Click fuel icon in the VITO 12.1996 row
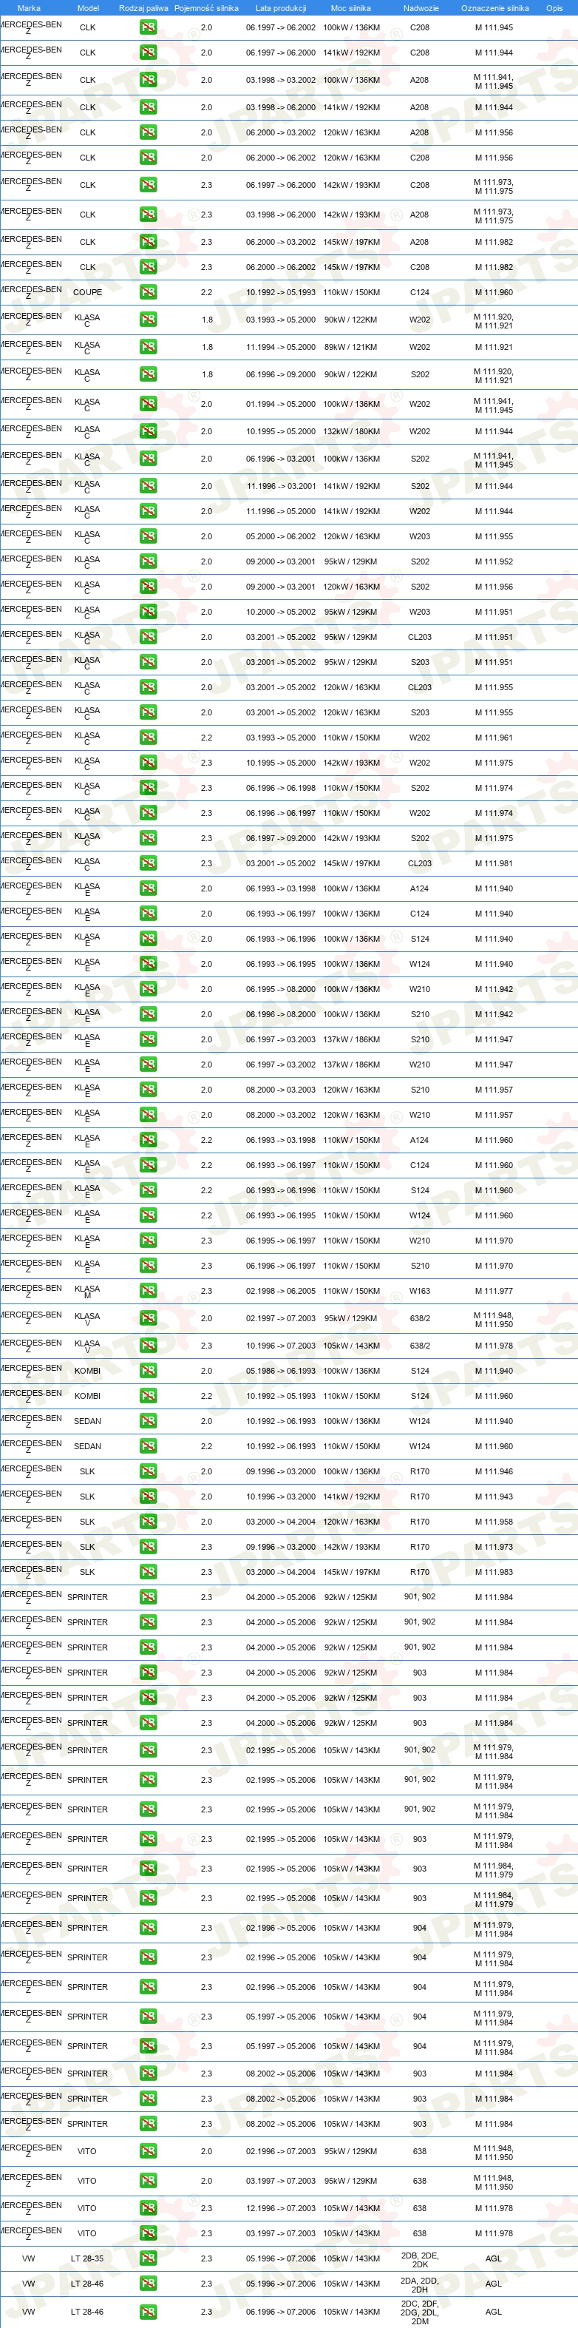The image size is (578, 2328). point(148,2208)
